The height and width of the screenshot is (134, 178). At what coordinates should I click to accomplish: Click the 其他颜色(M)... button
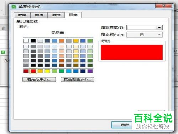coord(77,79)
